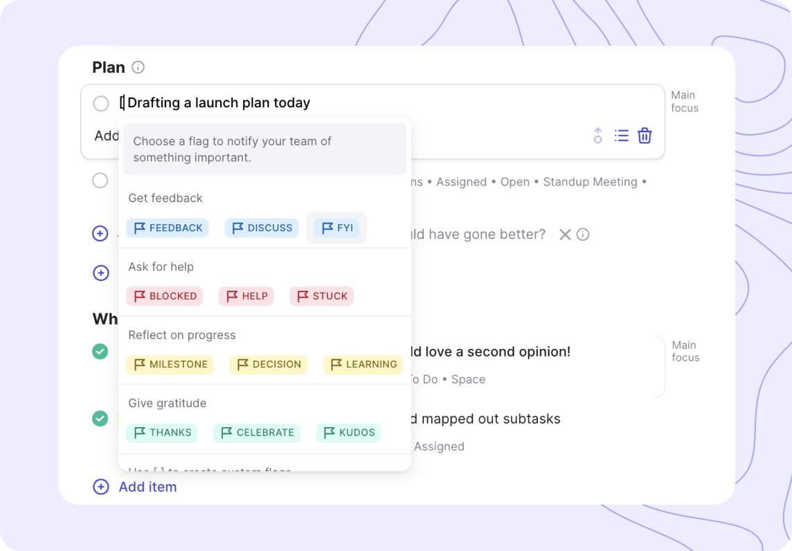
Task: Uncheck the completed 'second opinion' item
Action: [x=100, y=352]
